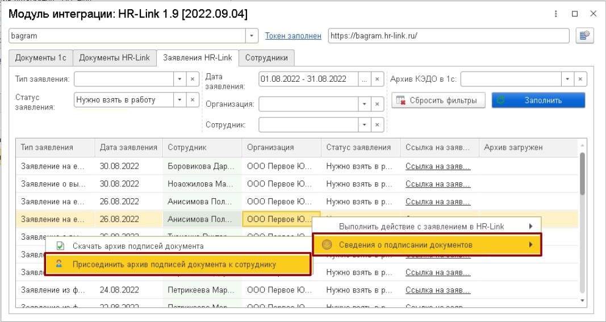The height and width of the screenshot is (322, 606).
Task: Open the Тип заявления dropdown
Action: pyautogui.click(x=179, y=79)
